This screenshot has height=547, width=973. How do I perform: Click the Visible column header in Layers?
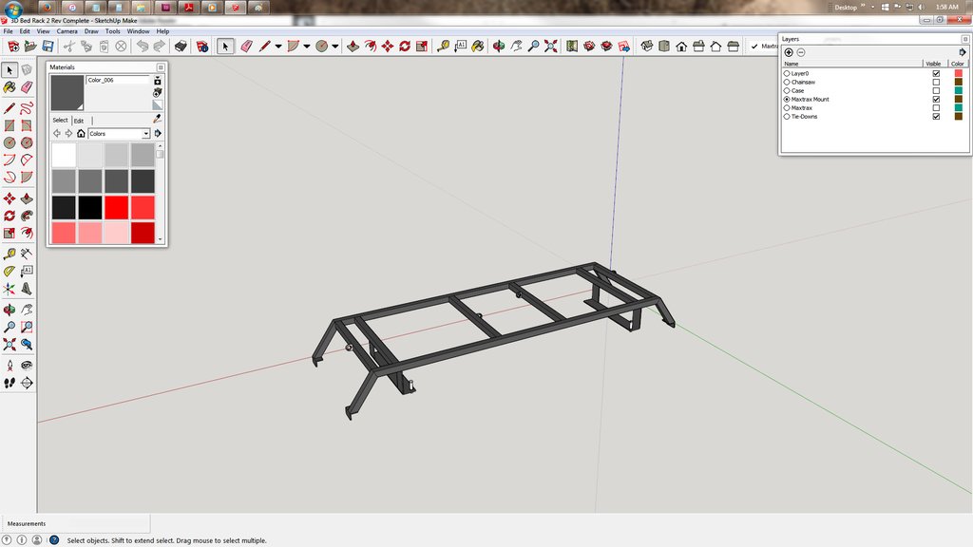[x=933, y=64]
